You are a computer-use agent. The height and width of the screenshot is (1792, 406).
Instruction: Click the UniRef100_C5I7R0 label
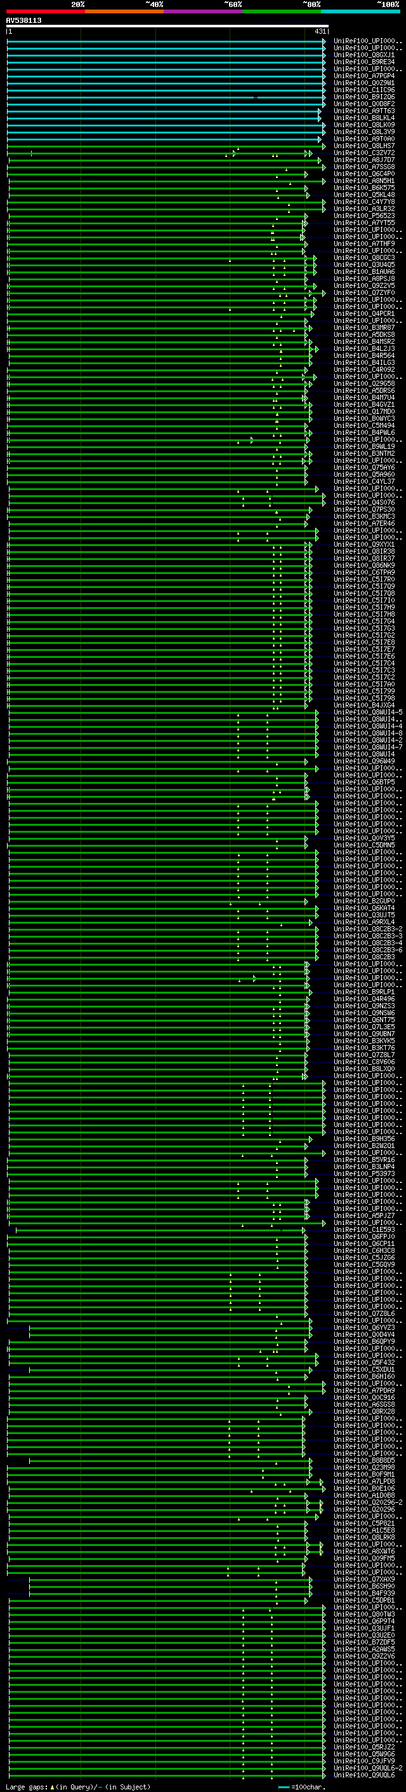[364, 580]
